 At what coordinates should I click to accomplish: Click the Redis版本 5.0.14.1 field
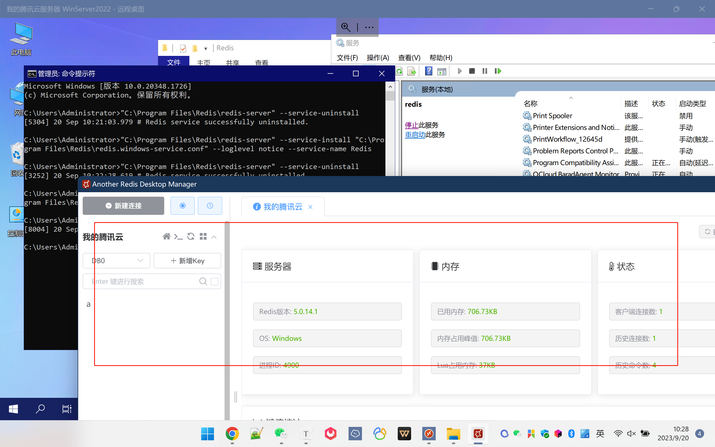[x=327, y=311]
